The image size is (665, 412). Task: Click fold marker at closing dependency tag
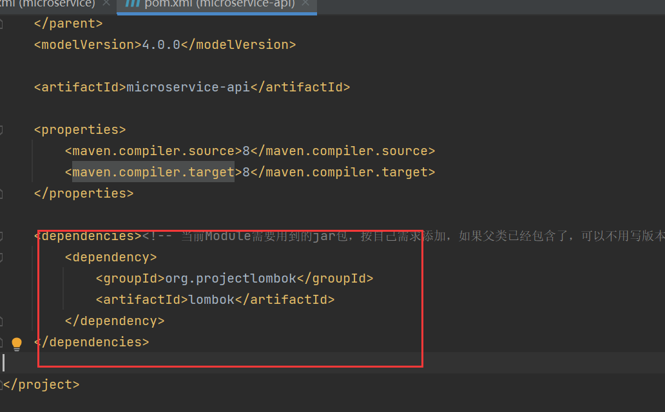1,321
